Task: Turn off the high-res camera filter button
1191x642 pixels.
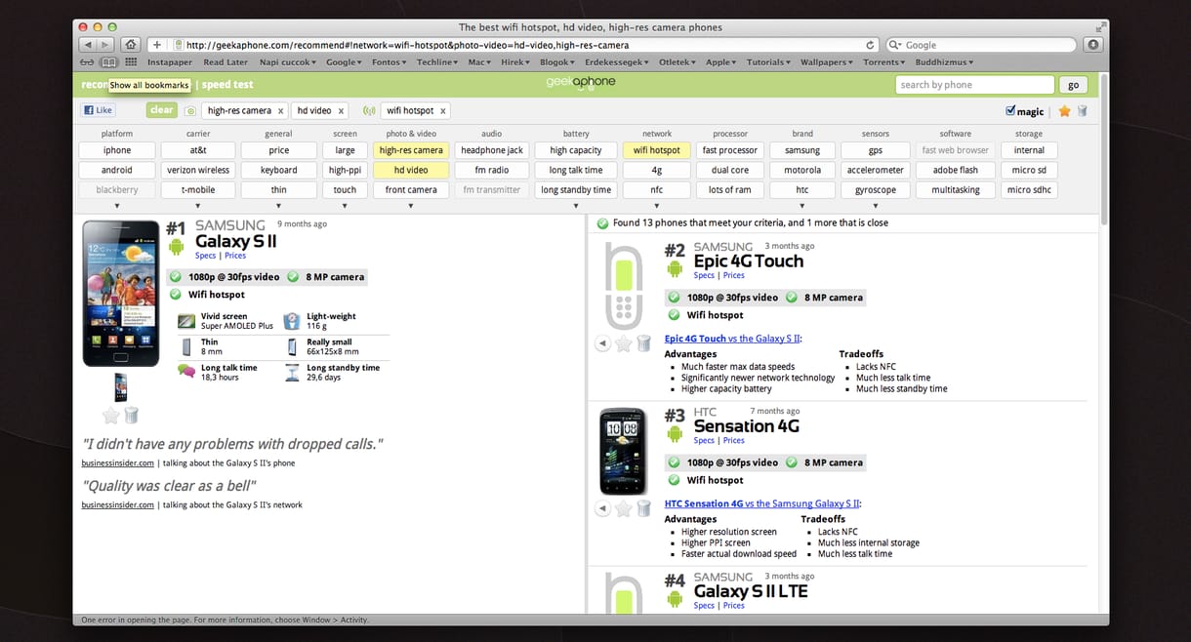Action: click(x=411, y=150)
